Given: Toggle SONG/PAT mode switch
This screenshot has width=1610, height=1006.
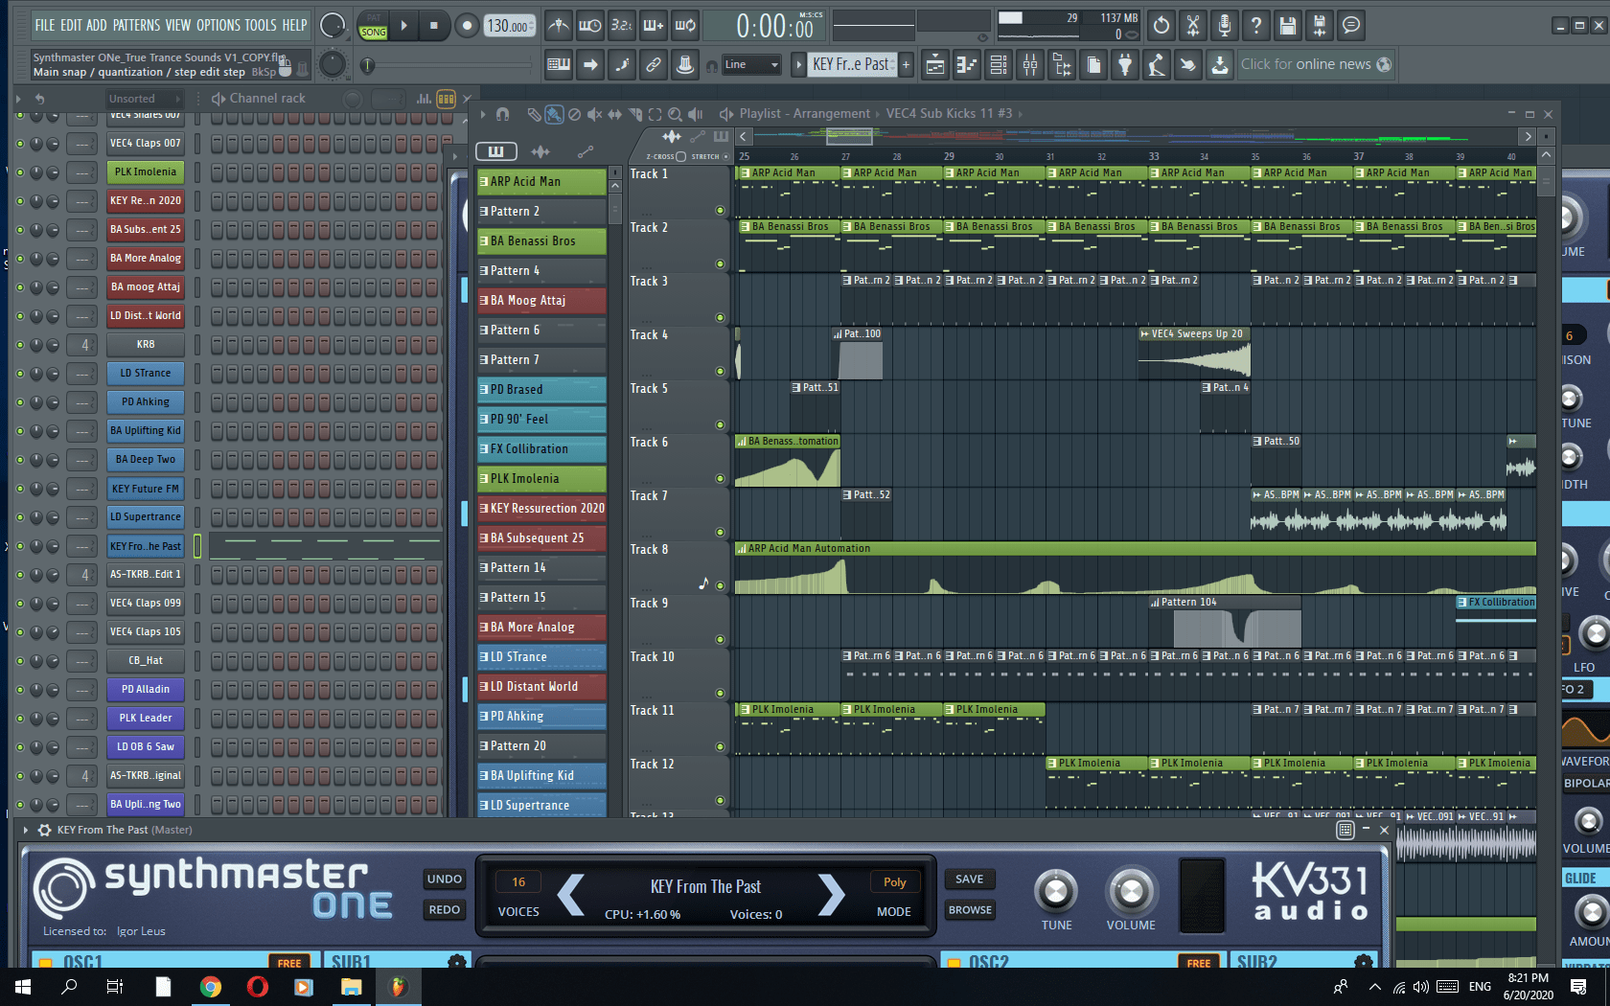Looking at the screenshot, I should pyautogui.click(x=373, y=25).
